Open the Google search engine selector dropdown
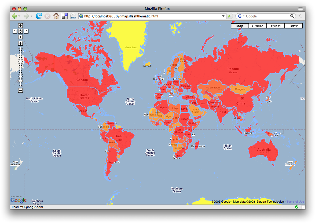Viewport: 315px width, 223px height. pyautogui.click(x=242, y=16)
